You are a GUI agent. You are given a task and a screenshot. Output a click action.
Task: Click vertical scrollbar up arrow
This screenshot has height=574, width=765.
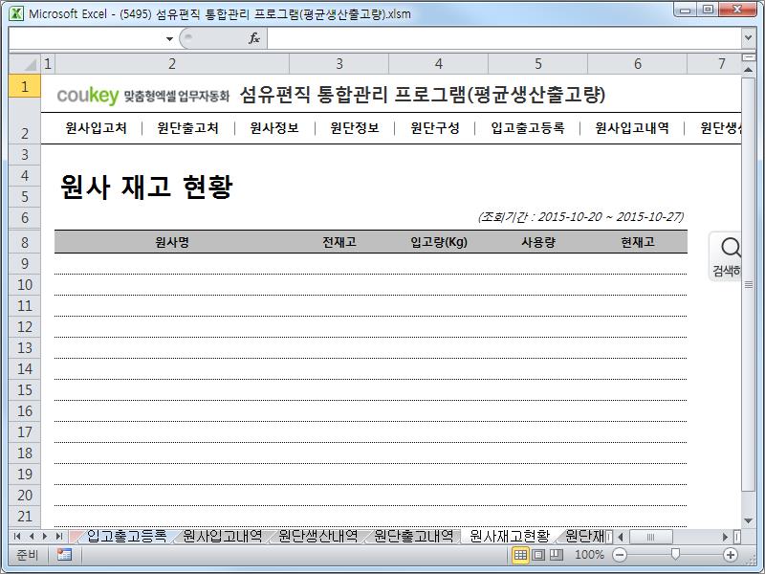pos(748,70)
